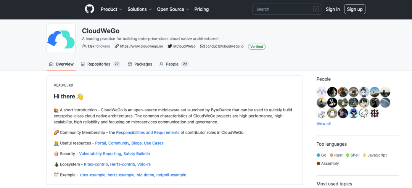
Task: Open the Safety Bulletin link
Action: click(x=137, y=154)
